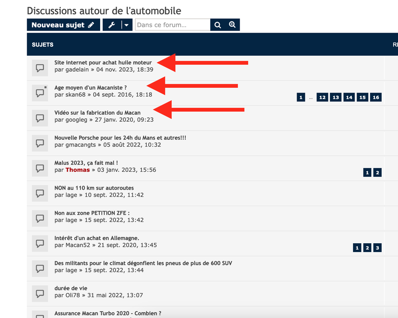
Task: Click speech bubble icon for 'NON au 110 km' topic
Action: (40, 194)
